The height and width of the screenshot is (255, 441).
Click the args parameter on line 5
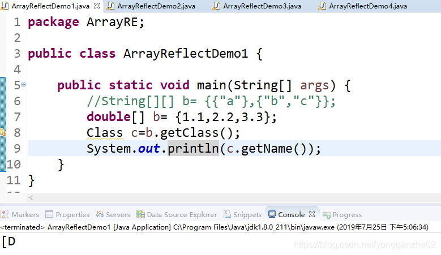coord(314,85)
